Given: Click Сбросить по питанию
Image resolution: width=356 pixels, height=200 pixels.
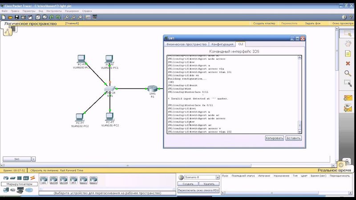Looking at the screenshot, I should pyautogui.click(x=44, y=170).
